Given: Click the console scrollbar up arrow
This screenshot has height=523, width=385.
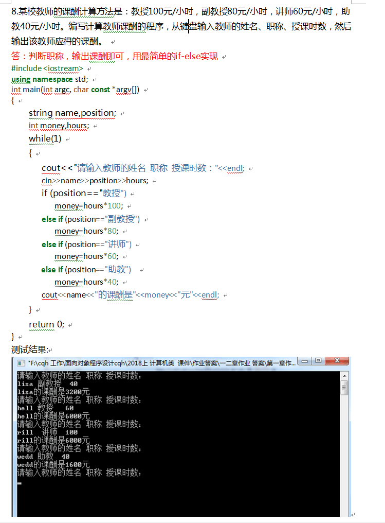Looking at the screenshot, I should [x=344, y=375].
